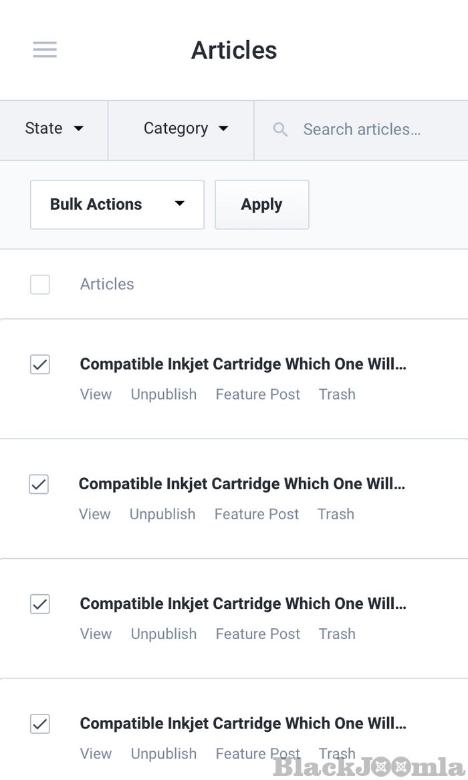Expand the State filter dropdown
The height and width of the screenshot is (780, 468).
[x=54, y=128]
